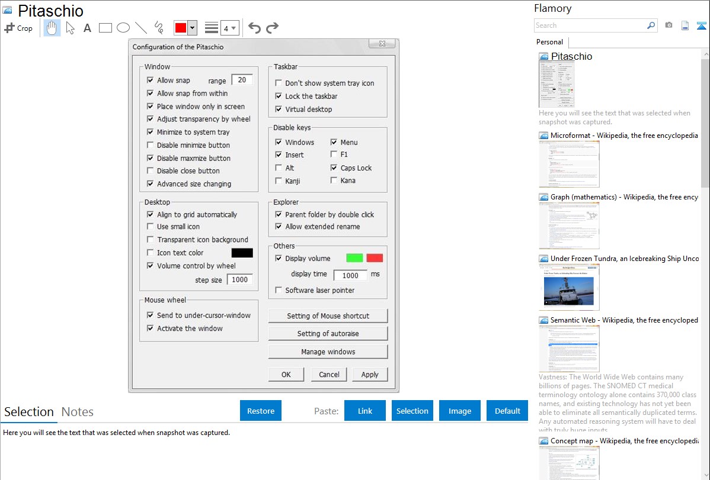710x480 pixels.
Task: Click the icon next to Graph (mathematics) snapshot
Action: 543,197
